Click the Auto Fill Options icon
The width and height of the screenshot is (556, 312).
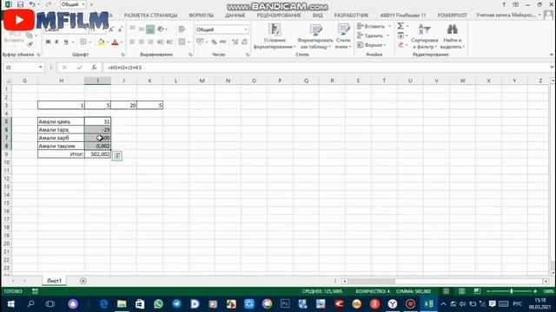point(117,156)
